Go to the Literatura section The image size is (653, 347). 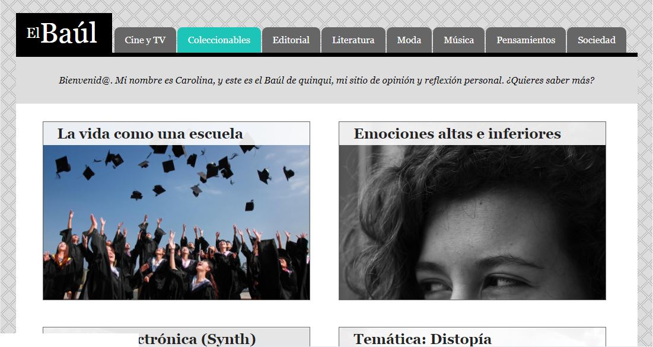coord(353,40)
